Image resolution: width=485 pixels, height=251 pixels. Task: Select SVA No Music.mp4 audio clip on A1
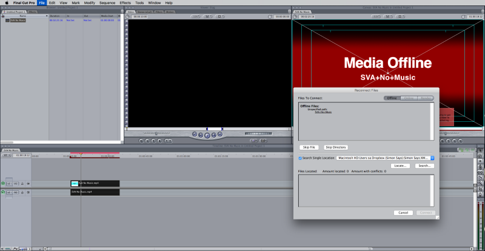[95, 192]
